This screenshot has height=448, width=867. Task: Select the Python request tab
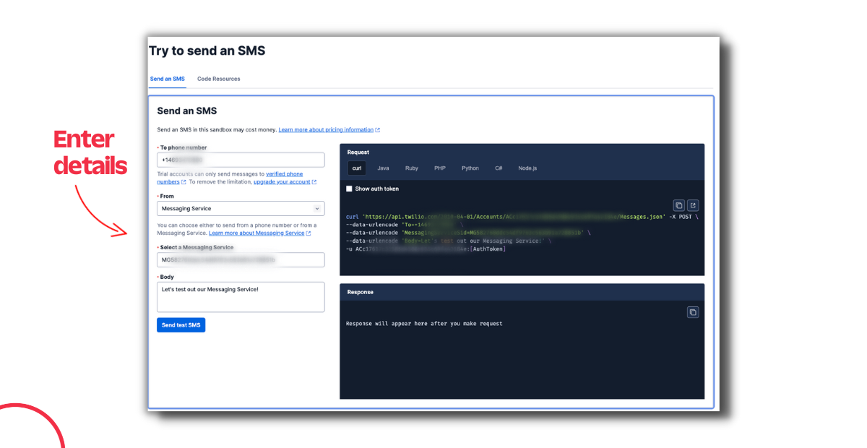470,168
